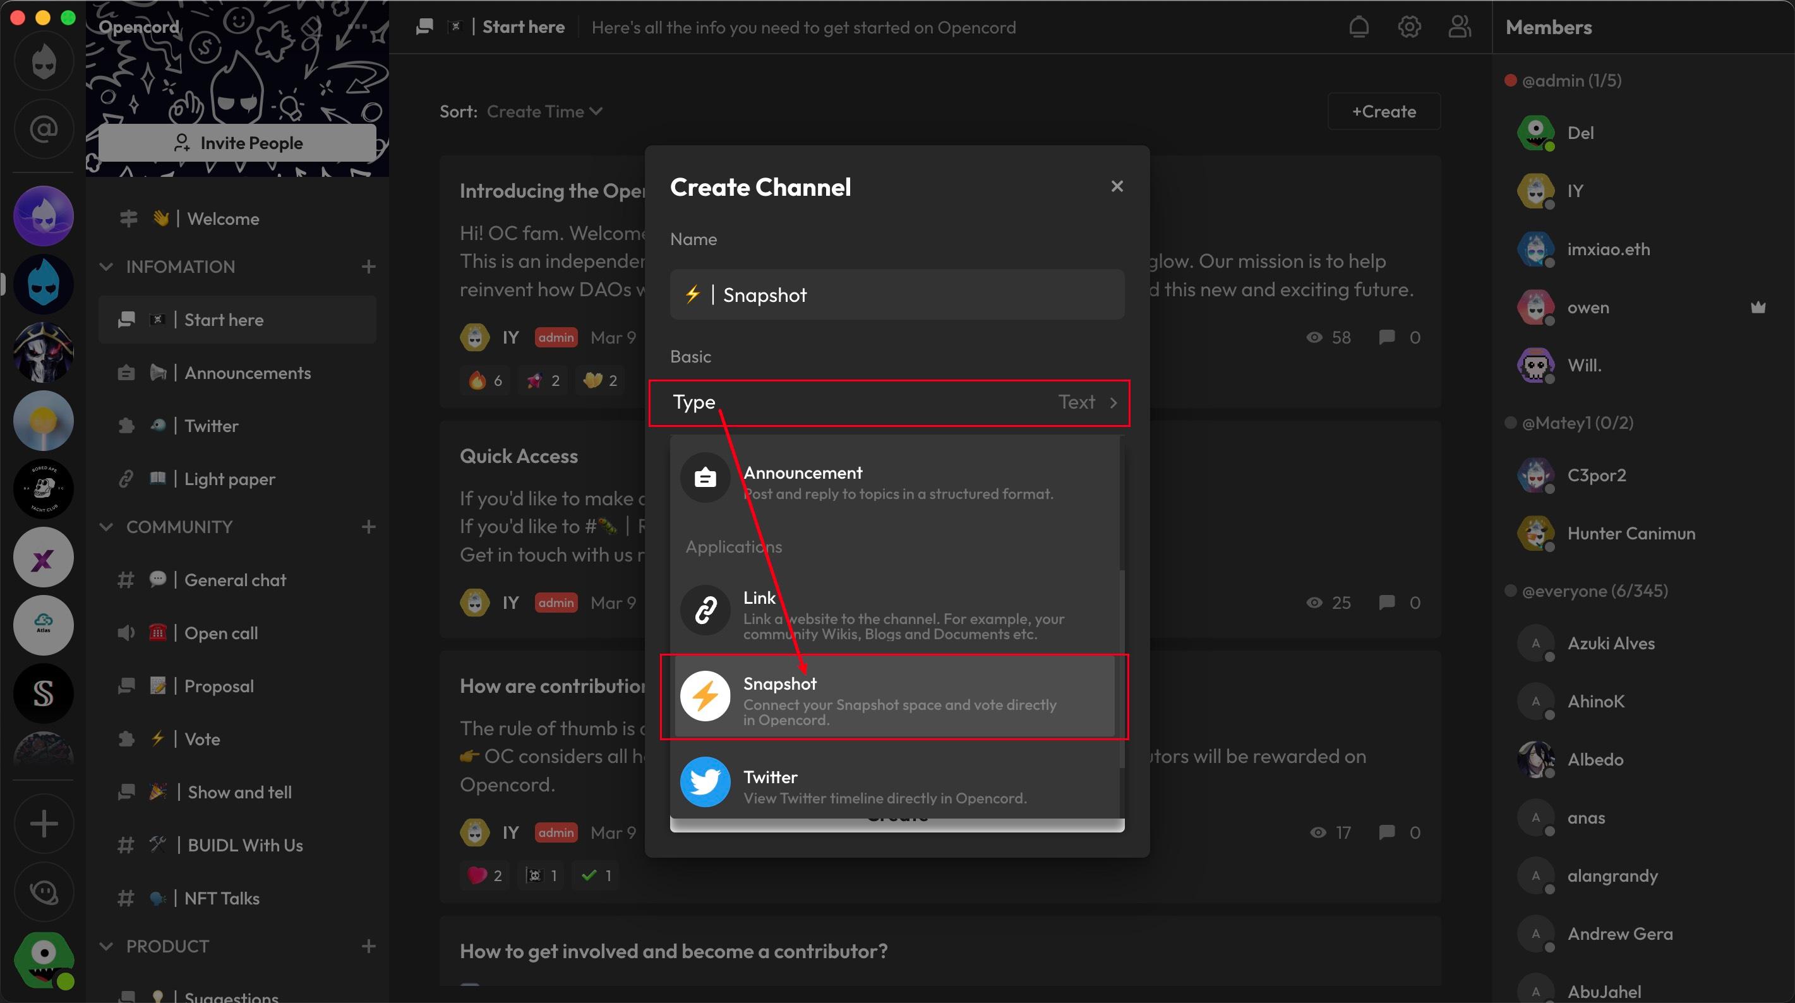Choose the Announcement channel type
Screen dimensions: 1795x1003
[x=895, y=478]
